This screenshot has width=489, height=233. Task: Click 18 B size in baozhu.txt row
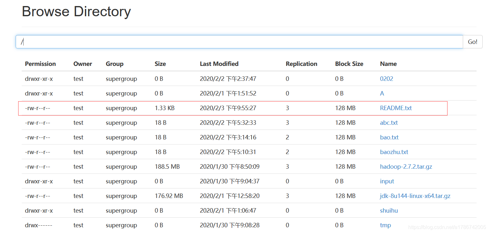(x=161, y=152)
